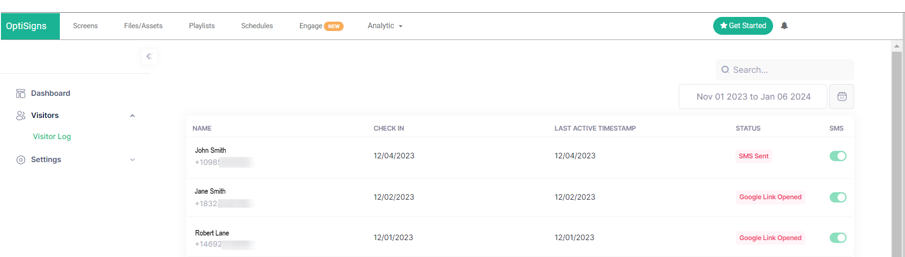The height and width of the screenshot is (257, 905).
Task: Open the Visitor Log link
Action: [x=52, y=137]
